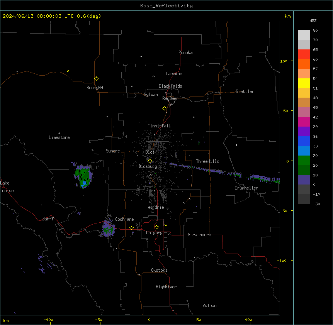
Task: Click the HighRiver label
Action: [166, 287]
